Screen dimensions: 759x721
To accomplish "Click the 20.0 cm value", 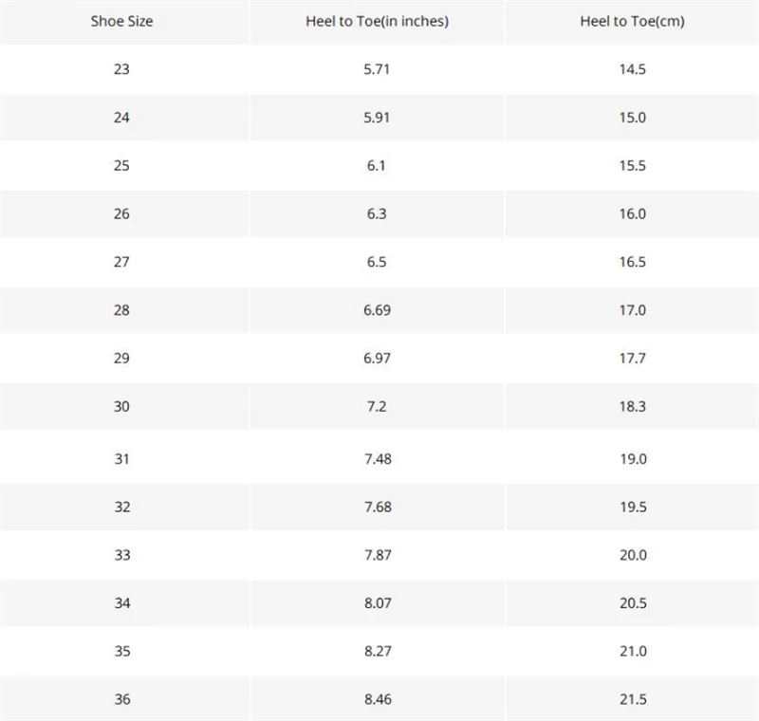I will tap(632, 555).
